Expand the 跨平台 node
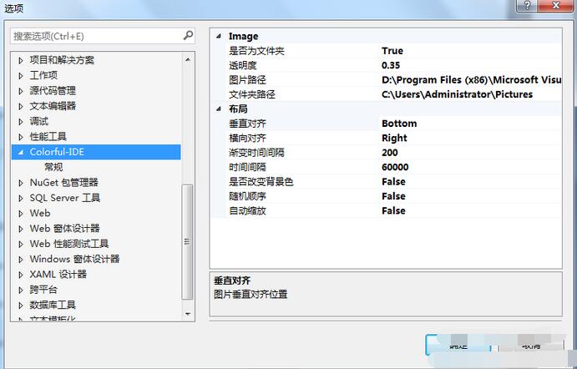577x369 pixels. 21,290
